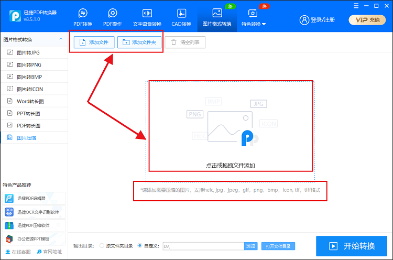Viewport: 393px width, 260px height.
Task: Click the 官网地址 link
Action: click(49, 252)
